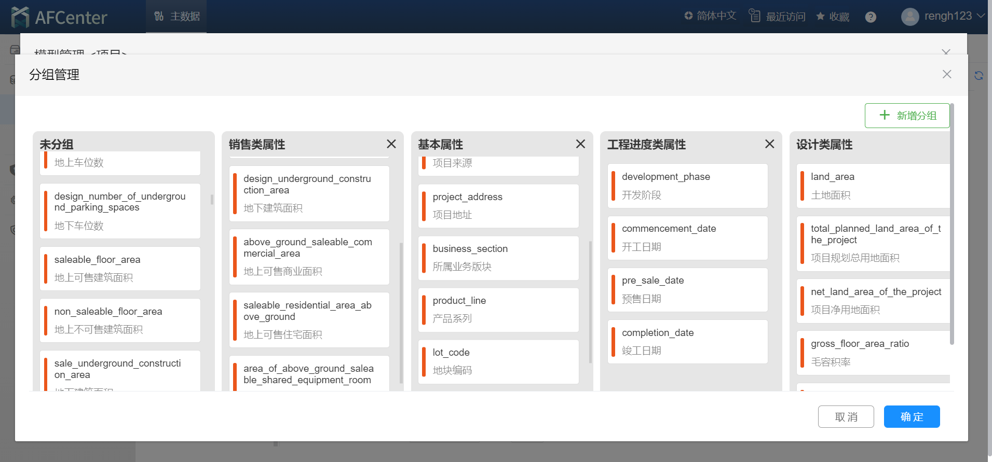Click 新增分组 button
This screenshot has height=462, width=992.
(x=907, y=116)
